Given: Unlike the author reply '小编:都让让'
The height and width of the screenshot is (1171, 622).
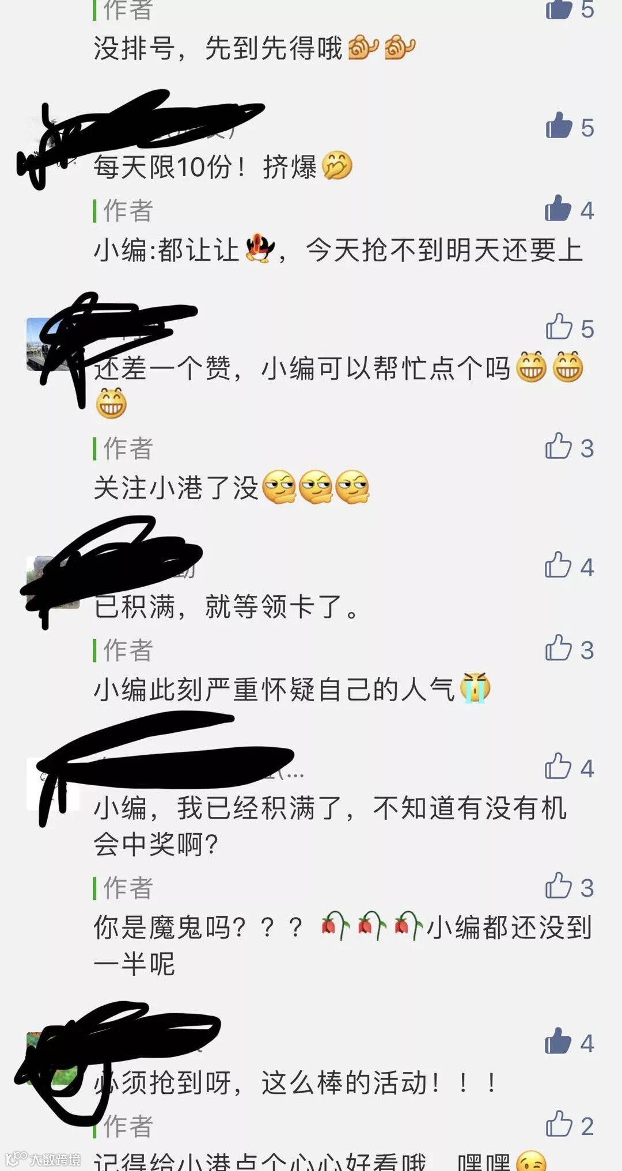Looking at the screenshot, I should coord(558,208).
